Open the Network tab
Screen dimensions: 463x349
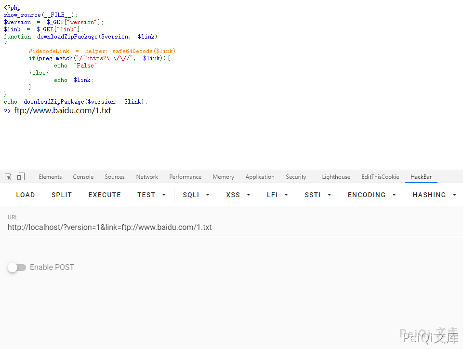147,177
